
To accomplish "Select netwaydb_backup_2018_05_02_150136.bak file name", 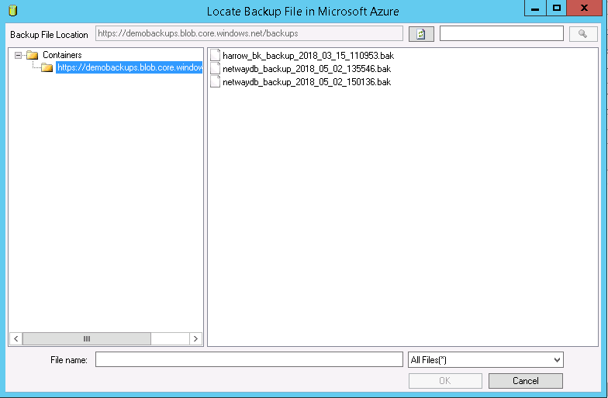I will [x=306, y=81].
